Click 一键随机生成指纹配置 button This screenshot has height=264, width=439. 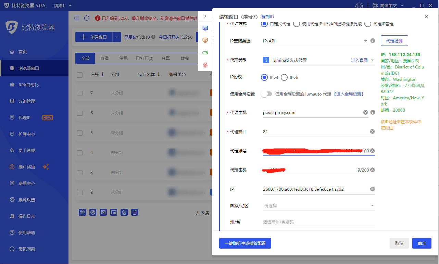[x=245, y=243]
